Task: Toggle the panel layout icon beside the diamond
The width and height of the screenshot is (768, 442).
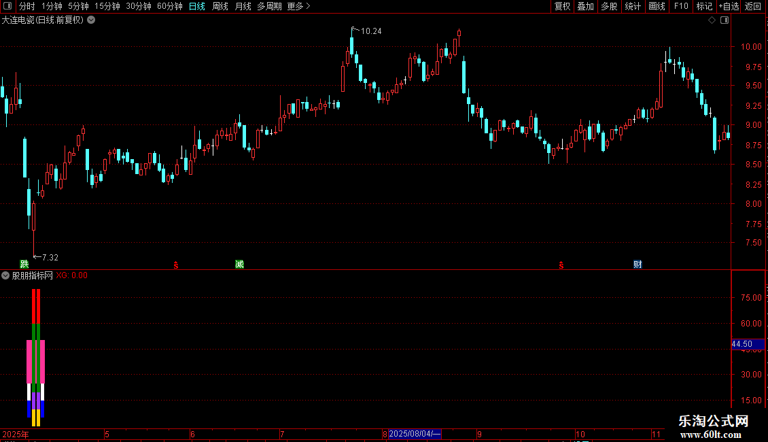Action: 725,20
